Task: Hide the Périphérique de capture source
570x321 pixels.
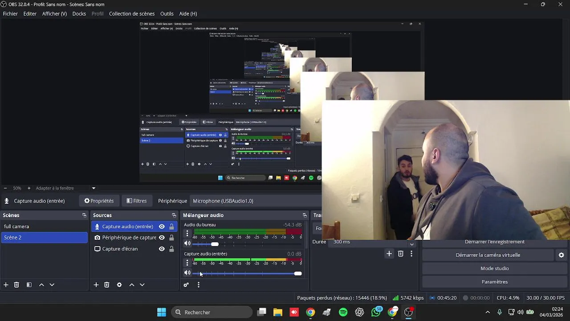Action: [162, 238]
